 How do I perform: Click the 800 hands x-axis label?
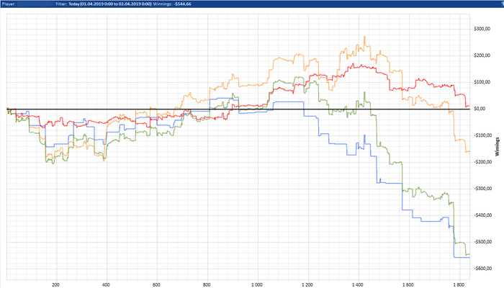(x=207, y=285)
